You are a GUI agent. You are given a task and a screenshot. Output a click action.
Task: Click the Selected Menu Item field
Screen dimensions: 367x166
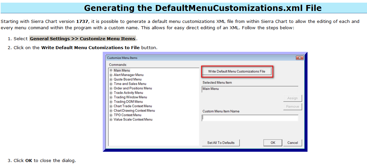pos(250,89)
